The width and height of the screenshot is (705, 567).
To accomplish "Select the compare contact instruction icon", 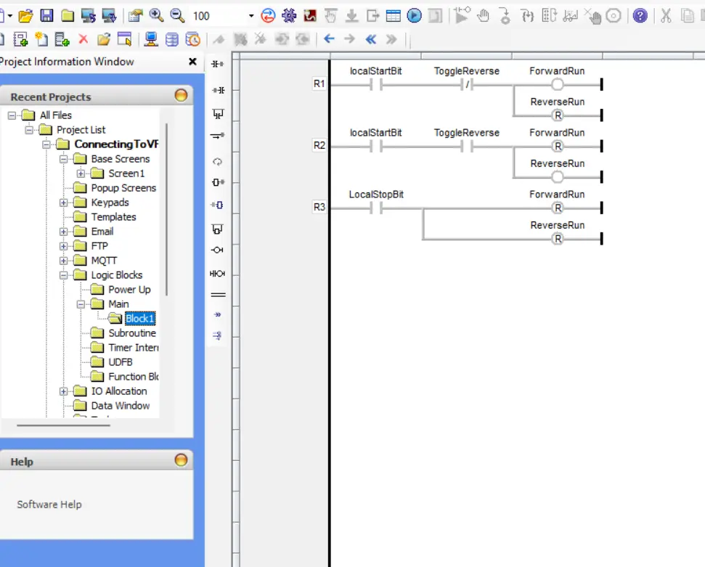I will tap(215, 274).
